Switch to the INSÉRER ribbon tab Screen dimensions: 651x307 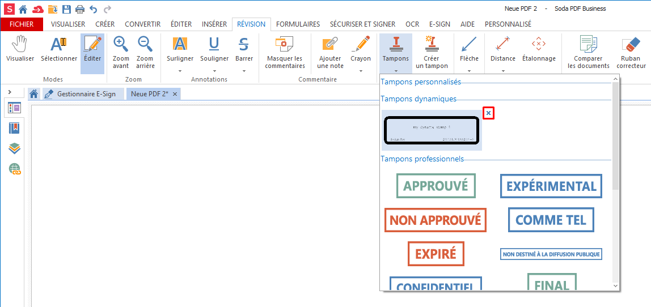tap(214, 24)
